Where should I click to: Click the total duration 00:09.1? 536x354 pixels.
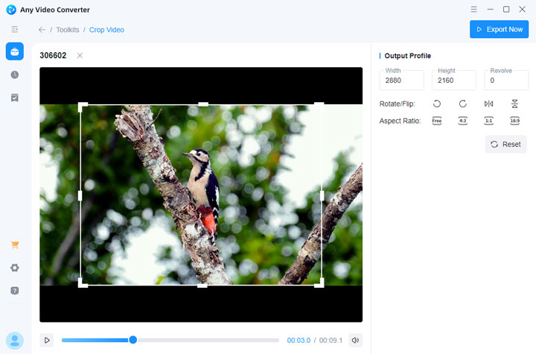(331, 341)
